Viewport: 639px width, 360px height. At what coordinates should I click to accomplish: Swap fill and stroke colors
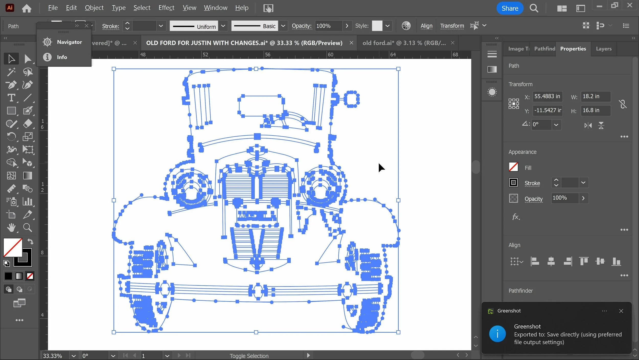[x=30, y=241]
